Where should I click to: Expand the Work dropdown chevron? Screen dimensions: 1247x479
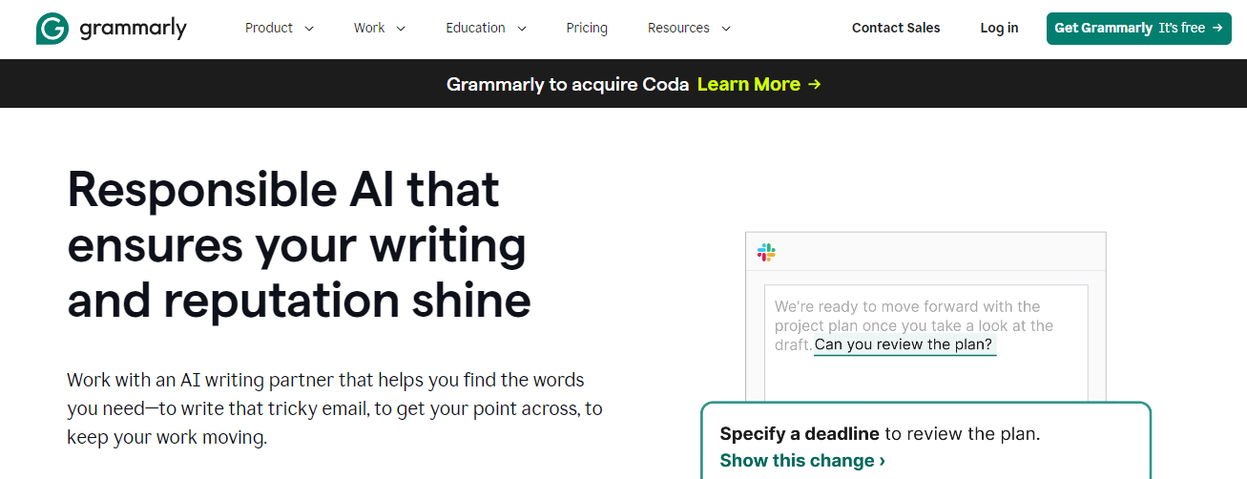pyautogui.click(x=401, y=29)
